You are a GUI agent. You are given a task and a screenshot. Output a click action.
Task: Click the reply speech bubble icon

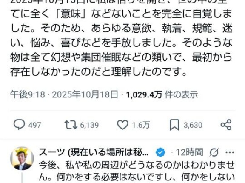(19, 125)
